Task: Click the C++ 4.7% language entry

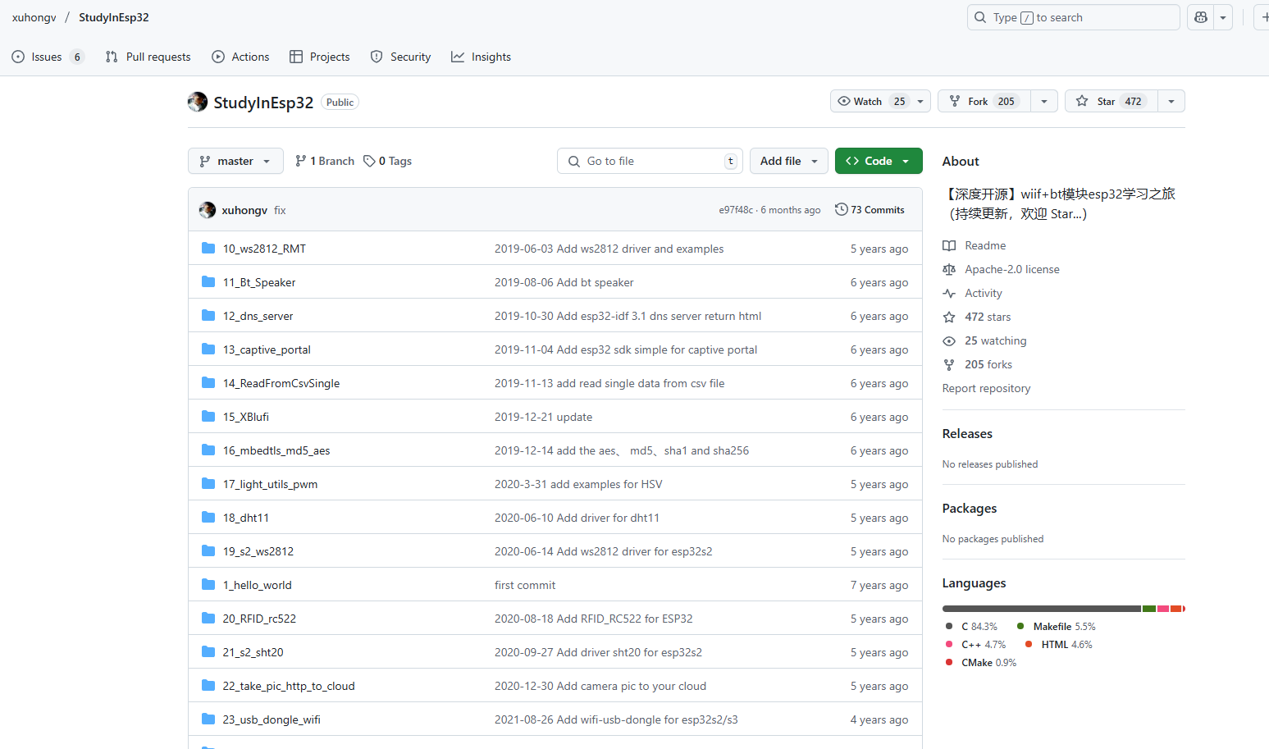Action: tap(975, 644)
